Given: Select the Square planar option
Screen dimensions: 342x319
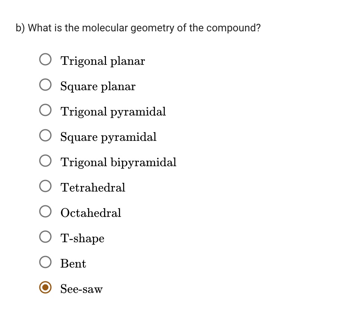Looking at the screenshot, I should click(45, 84).
